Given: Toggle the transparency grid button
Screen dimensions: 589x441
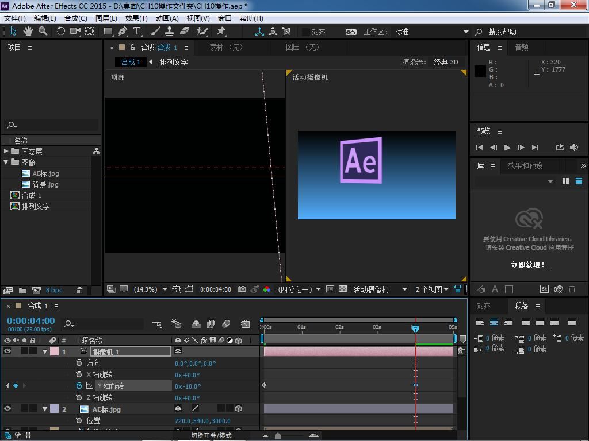Looking at the screenshot, I should (343, 289).
